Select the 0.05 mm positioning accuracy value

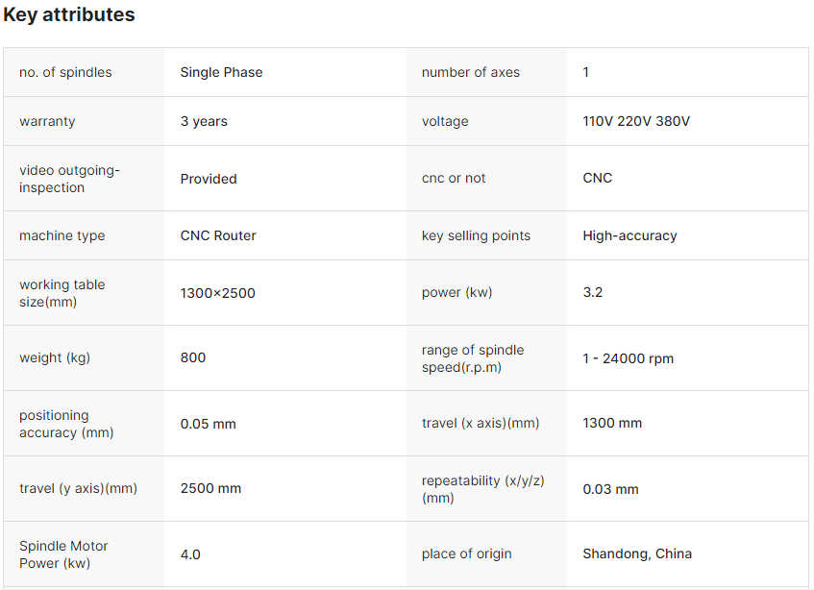tap(208, 424)
